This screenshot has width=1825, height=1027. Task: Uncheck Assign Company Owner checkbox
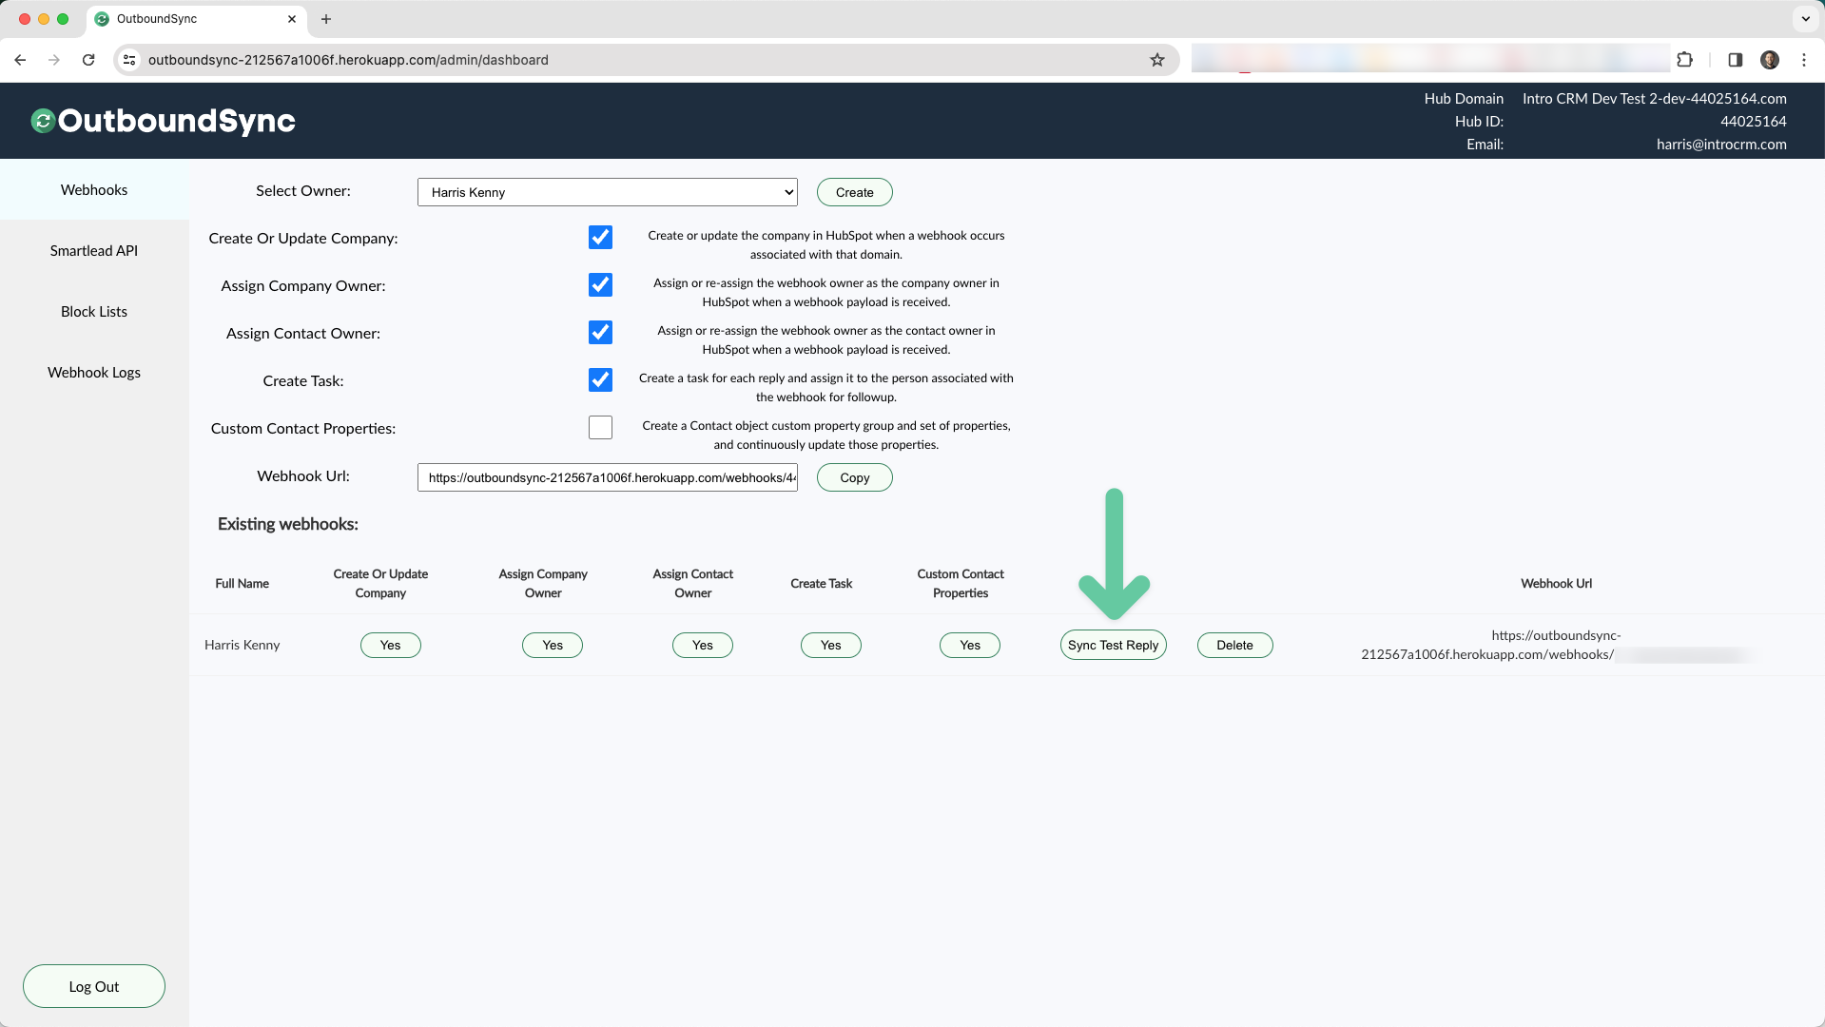pos(600,285)
